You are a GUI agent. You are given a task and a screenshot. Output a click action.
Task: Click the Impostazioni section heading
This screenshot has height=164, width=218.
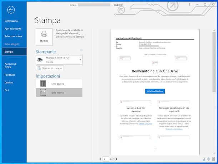(48, 76)
